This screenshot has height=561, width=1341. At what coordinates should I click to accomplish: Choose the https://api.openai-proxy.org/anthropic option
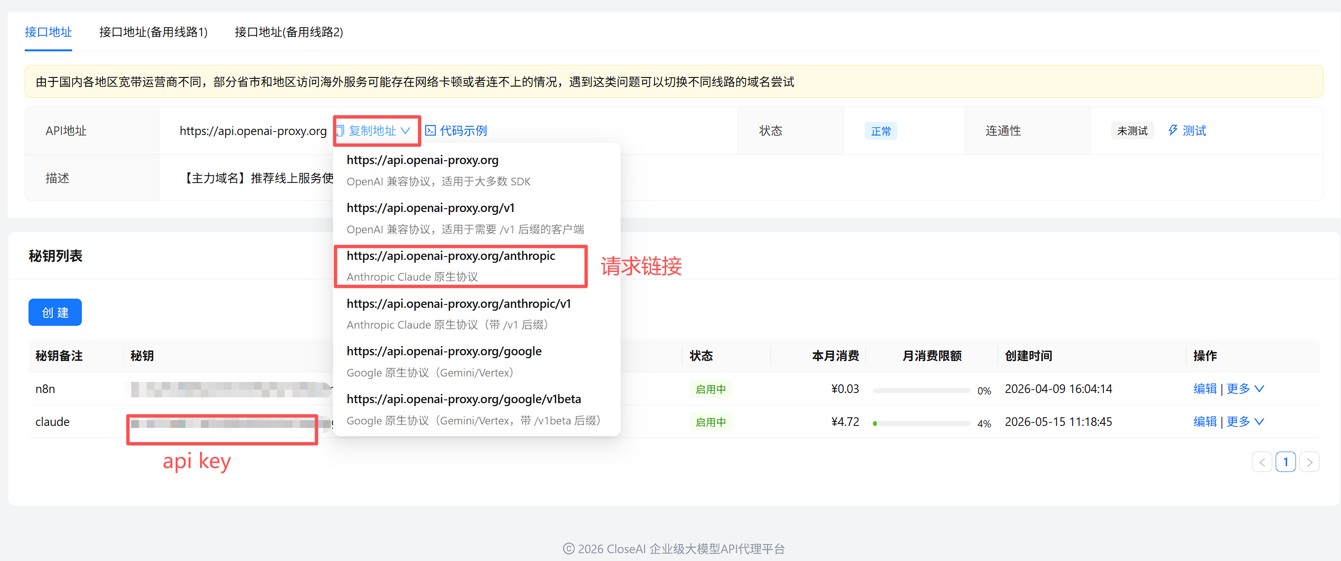pos(476,266)
